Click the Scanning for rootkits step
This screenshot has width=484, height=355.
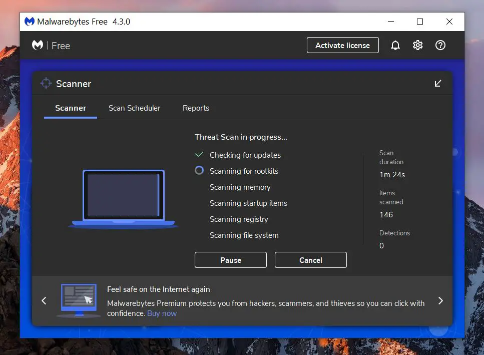(244, 171)
